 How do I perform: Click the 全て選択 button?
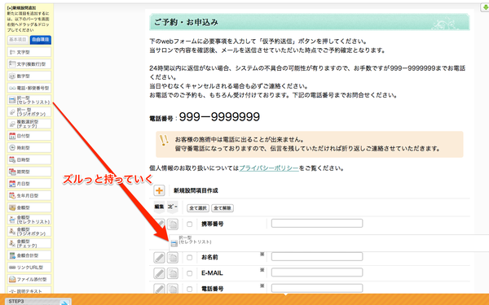coord(198,208)
